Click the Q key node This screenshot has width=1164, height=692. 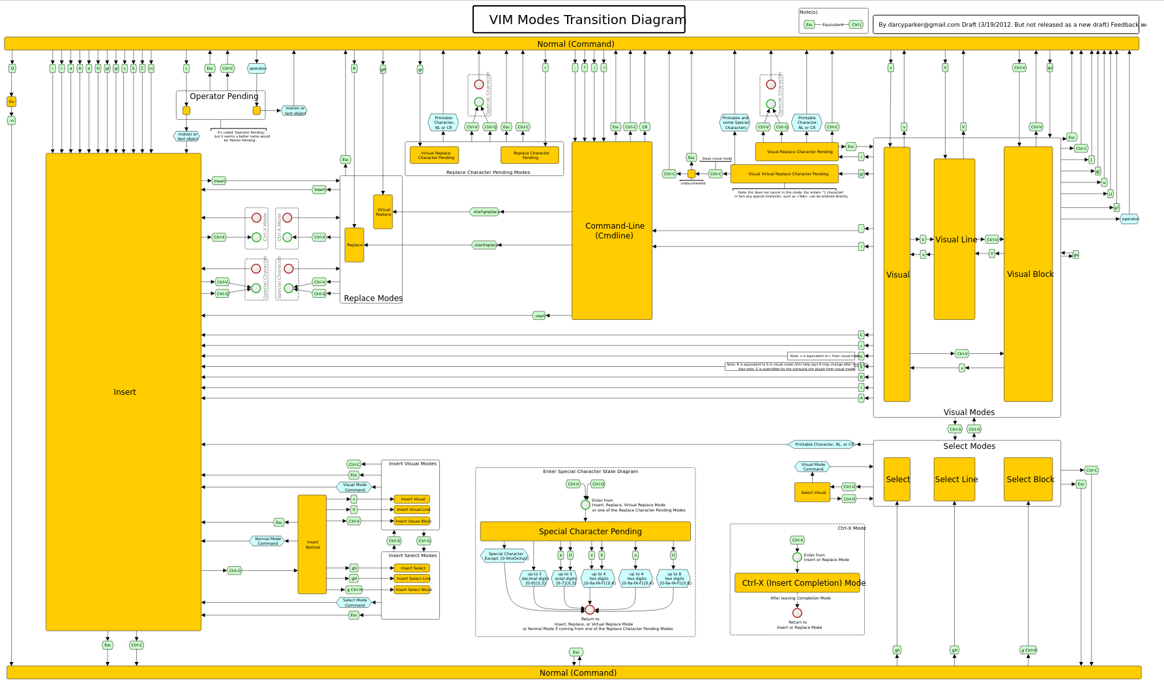[x=12, y=68]
